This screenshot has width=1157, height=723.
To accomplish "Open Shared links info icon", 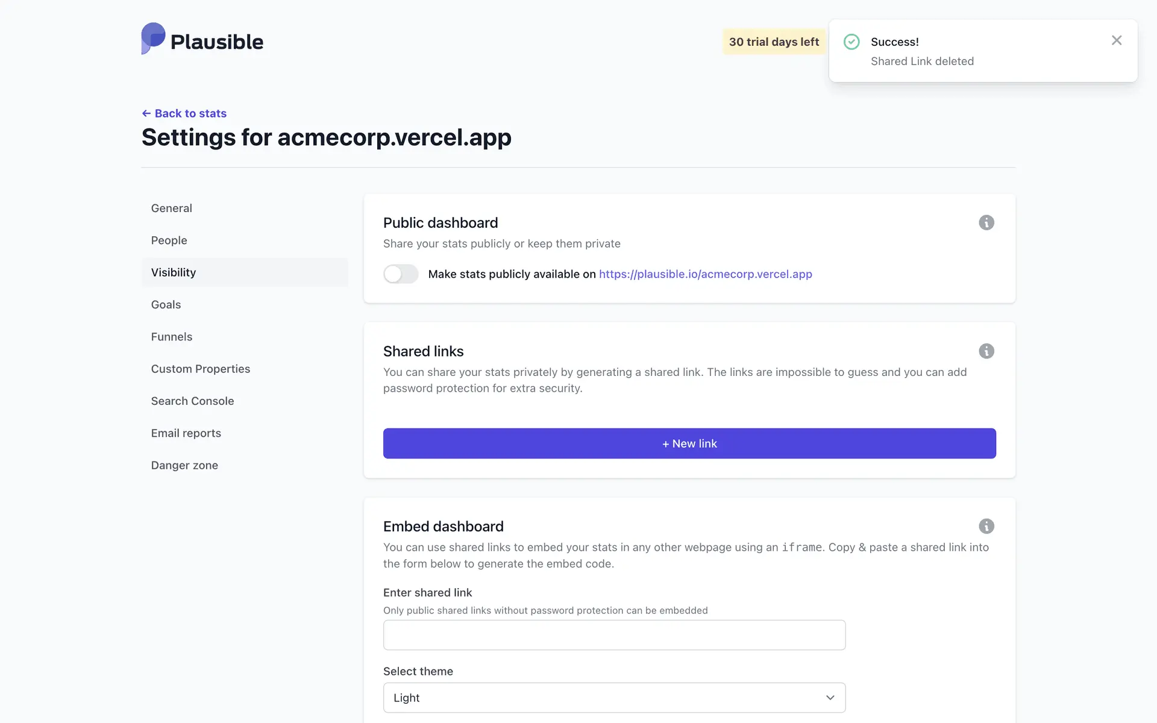I will tap(986, 351).
